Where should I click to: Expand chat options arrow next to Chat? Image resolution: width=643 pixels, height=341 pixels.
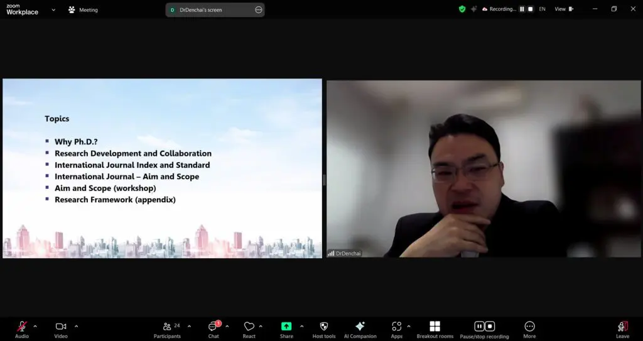pyautogui.click(x=227, y=327)
